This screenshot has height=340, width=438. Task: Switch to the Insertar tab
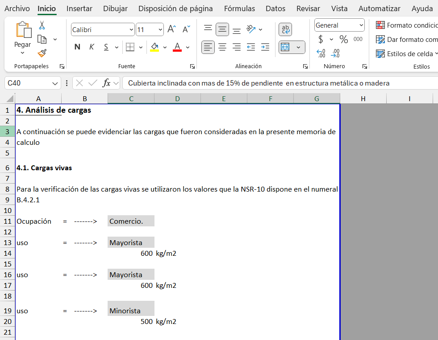point(79,8)
